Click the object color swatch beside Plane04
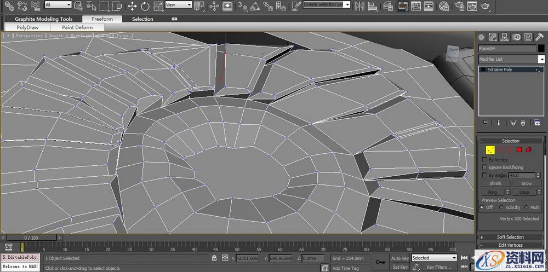 (x=541, y=49)
